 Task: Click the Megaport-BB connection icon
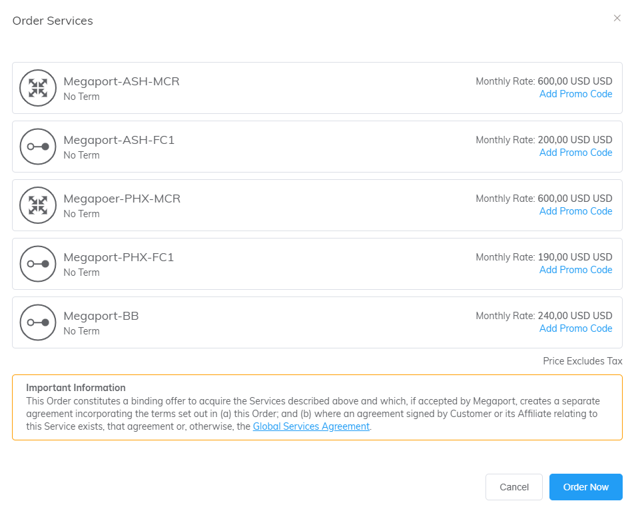pos(38,322)
